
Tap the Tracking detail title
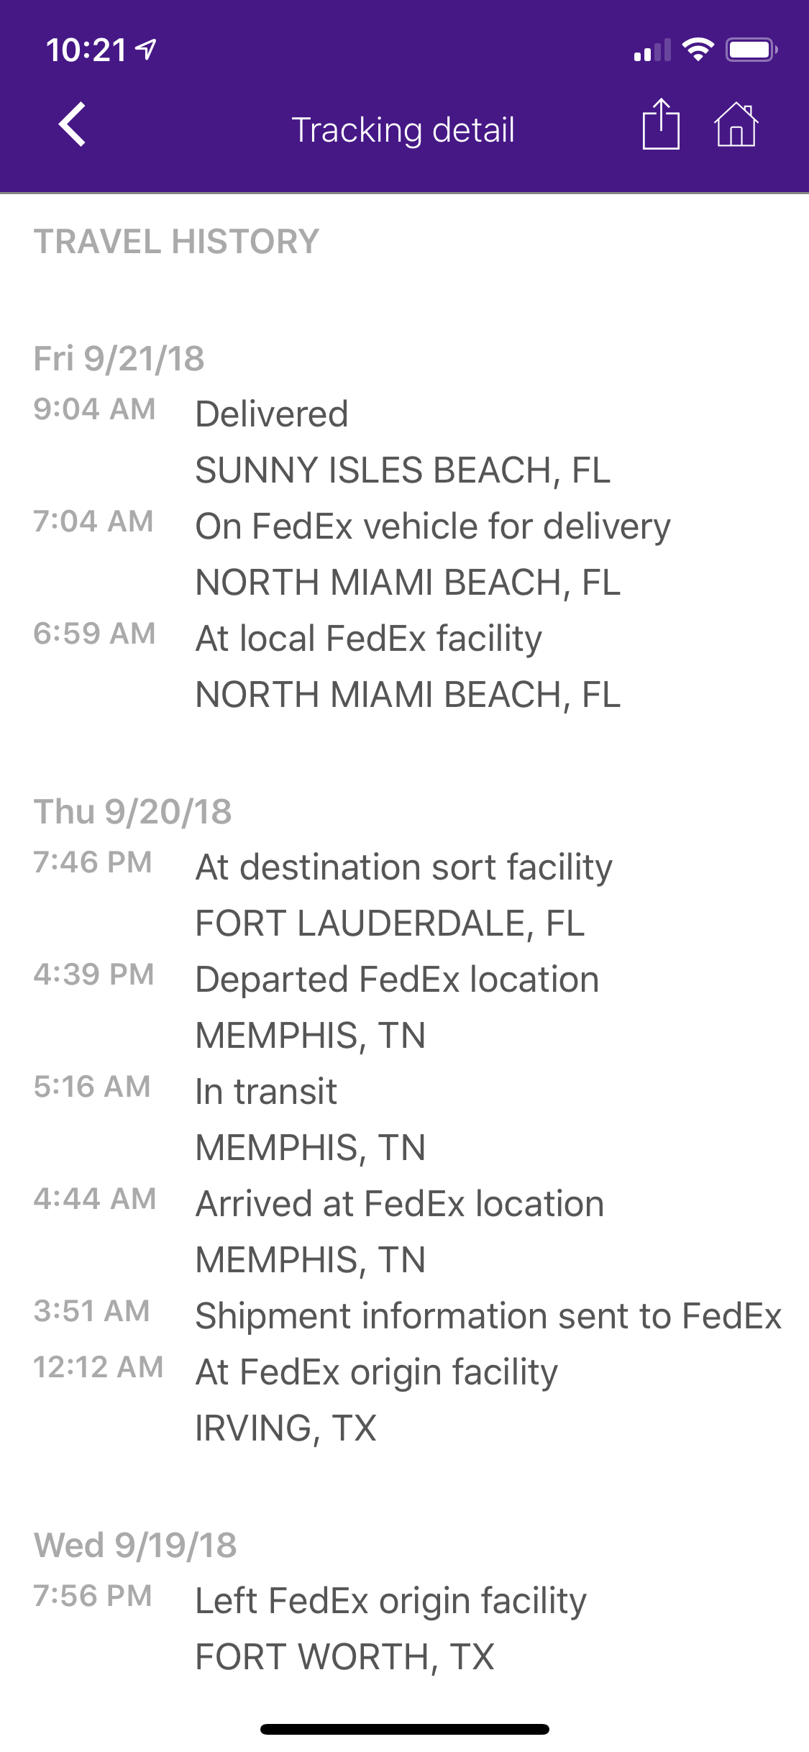coord(403,130)
